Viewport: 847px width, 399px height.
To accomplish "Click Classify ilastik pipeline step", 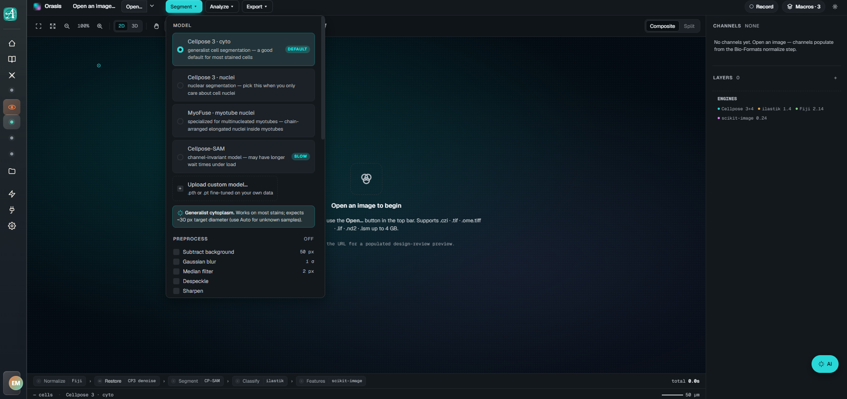I will [260, 381].
